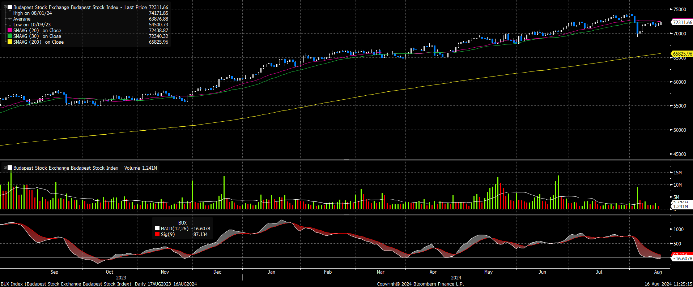Click the 74171.85 high value in legend
Screen dimensions: 693x287
[x=158, y=13]
